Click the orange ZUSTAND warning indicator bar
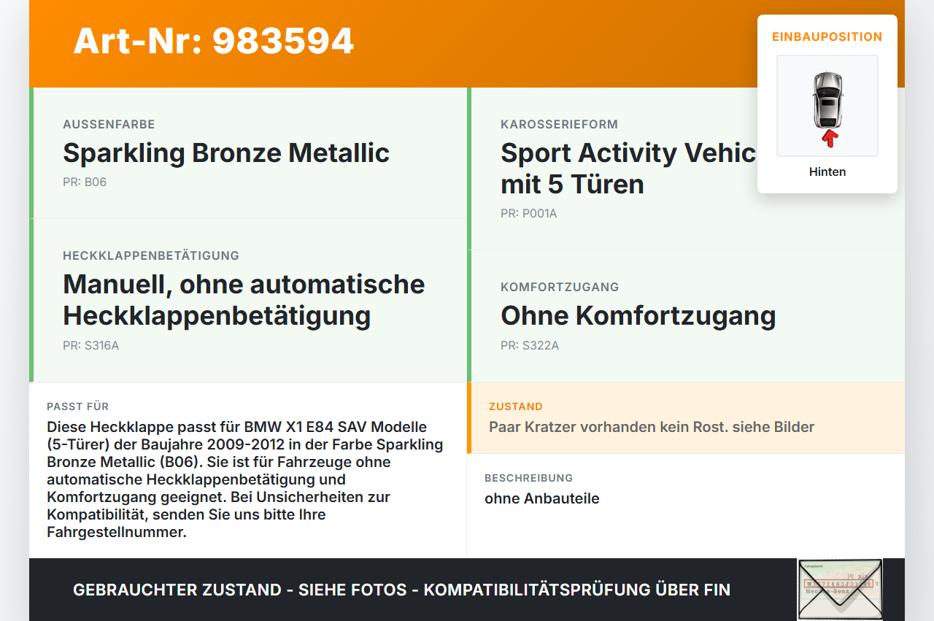 471,417
